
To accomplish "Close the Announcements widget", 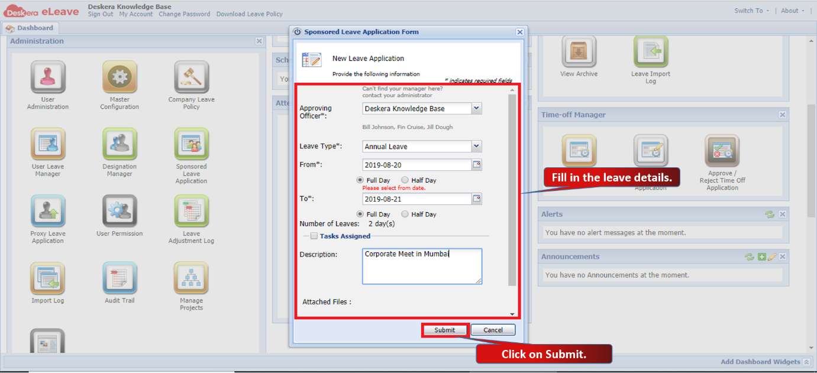I will (x=783, y=257).
